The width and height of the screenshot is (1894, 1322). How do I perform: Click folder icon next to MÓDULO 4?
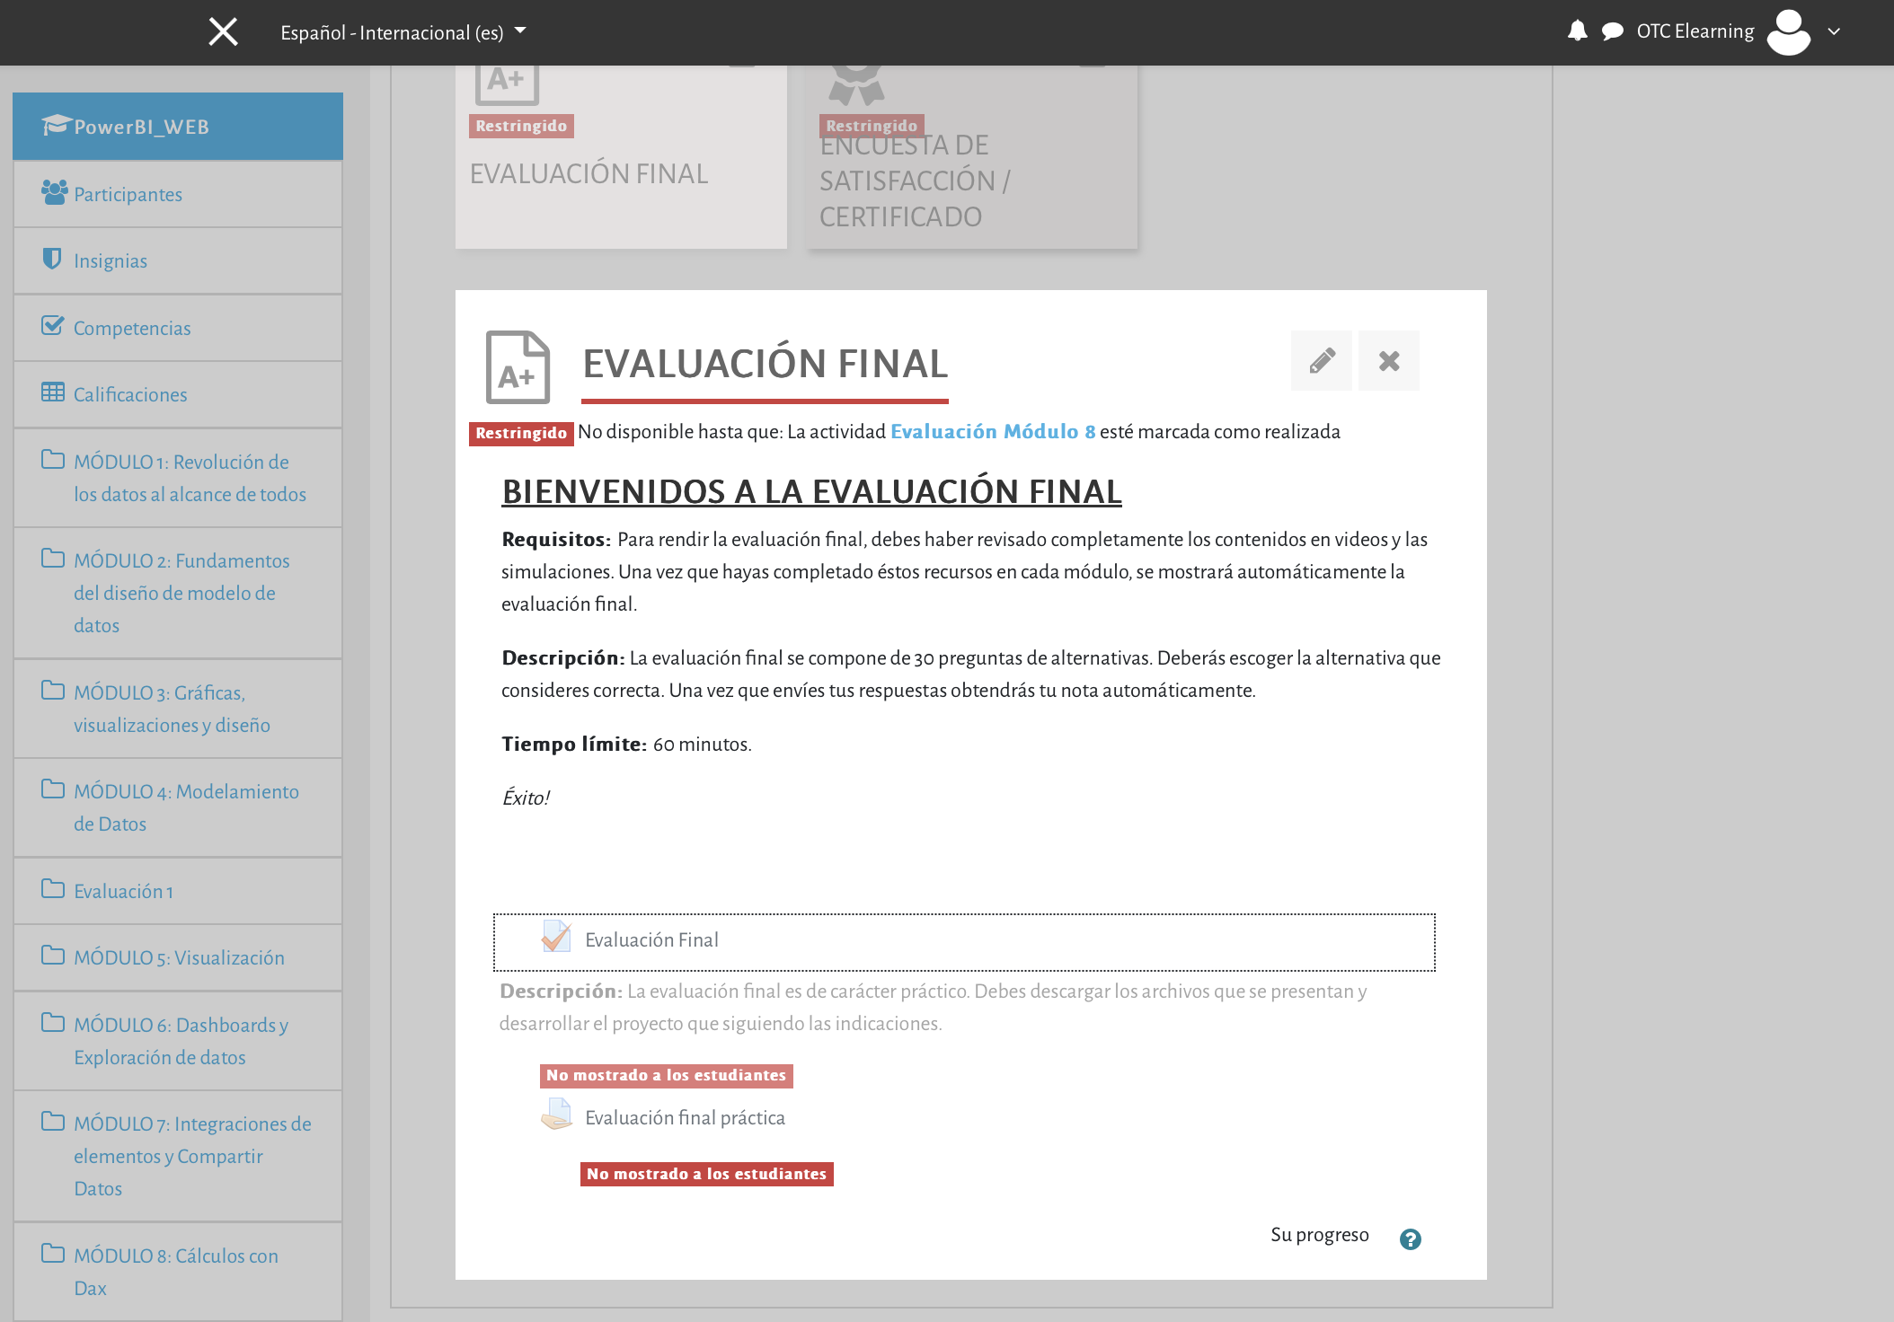click(53, 789)
